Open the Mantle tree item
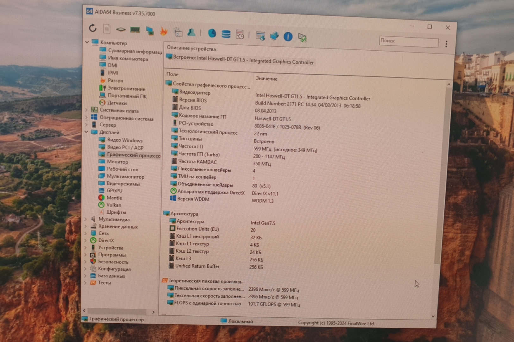514x342 pixels. pyautogui.click(x=110, y=198)
